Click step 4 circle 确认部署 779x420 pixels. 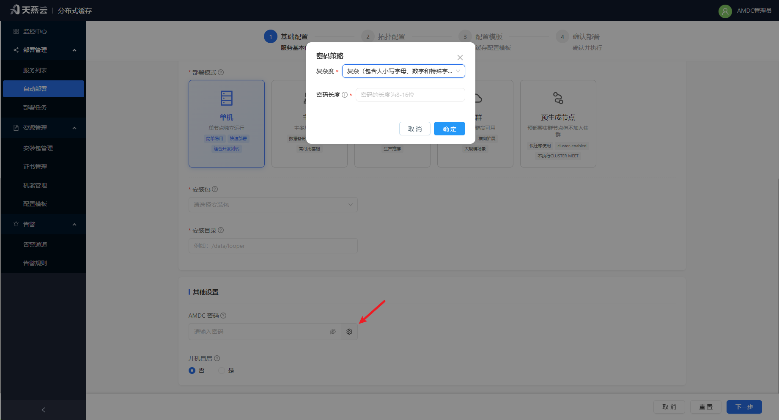click(x=562, y=37)
